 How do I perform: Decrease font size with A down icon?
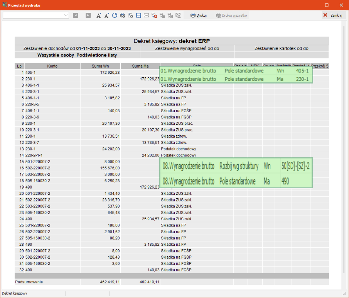point(106,15)
